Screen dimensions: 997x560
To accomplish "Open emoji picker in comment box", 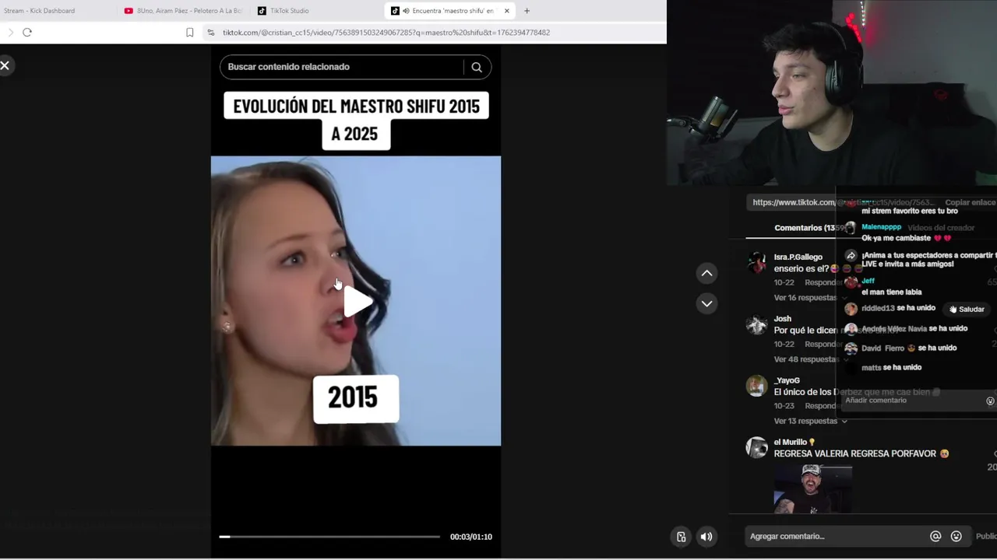I will [956, 536].
